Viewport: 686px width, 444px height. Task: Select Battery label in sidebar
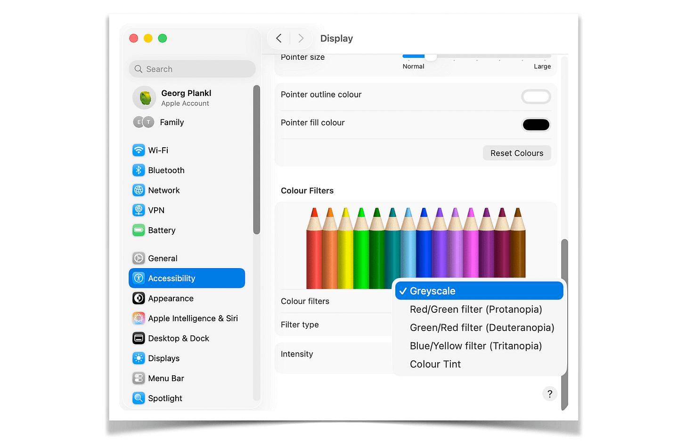point(162,230)
